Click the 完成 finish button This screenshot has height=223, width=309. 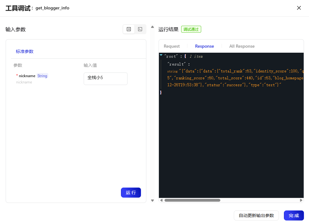coord(294,215)
